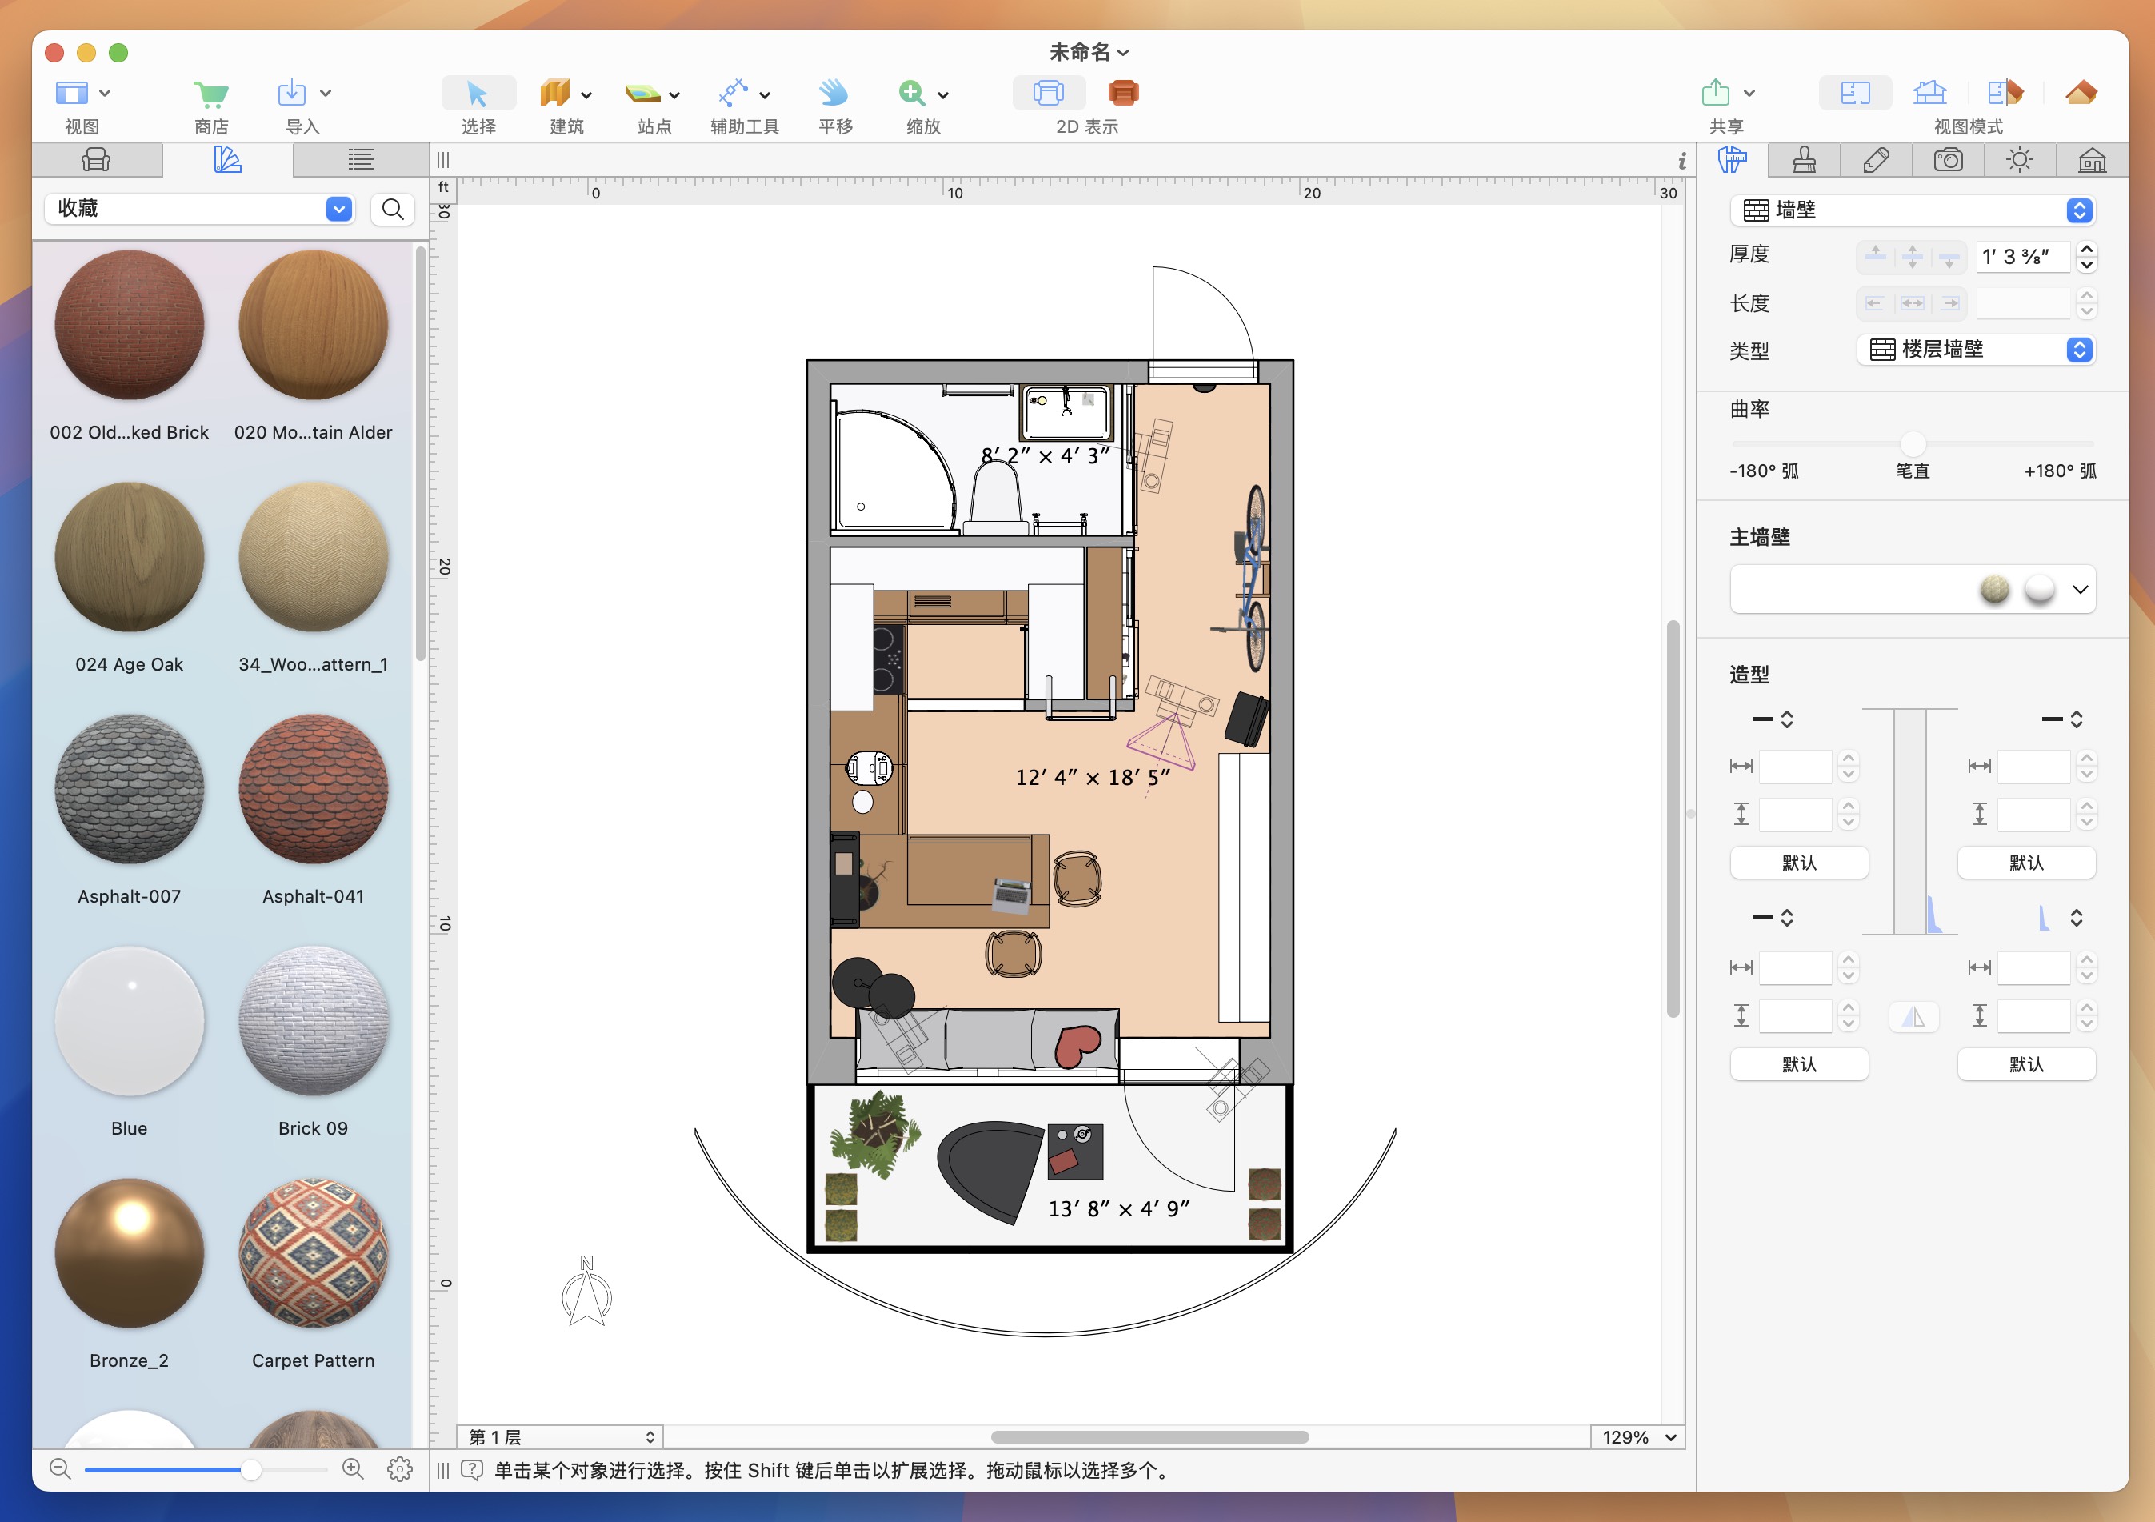Open the materials brush inspector tab
2155x1522 pixels.
pyautogui.click(x=1802, y=159)
